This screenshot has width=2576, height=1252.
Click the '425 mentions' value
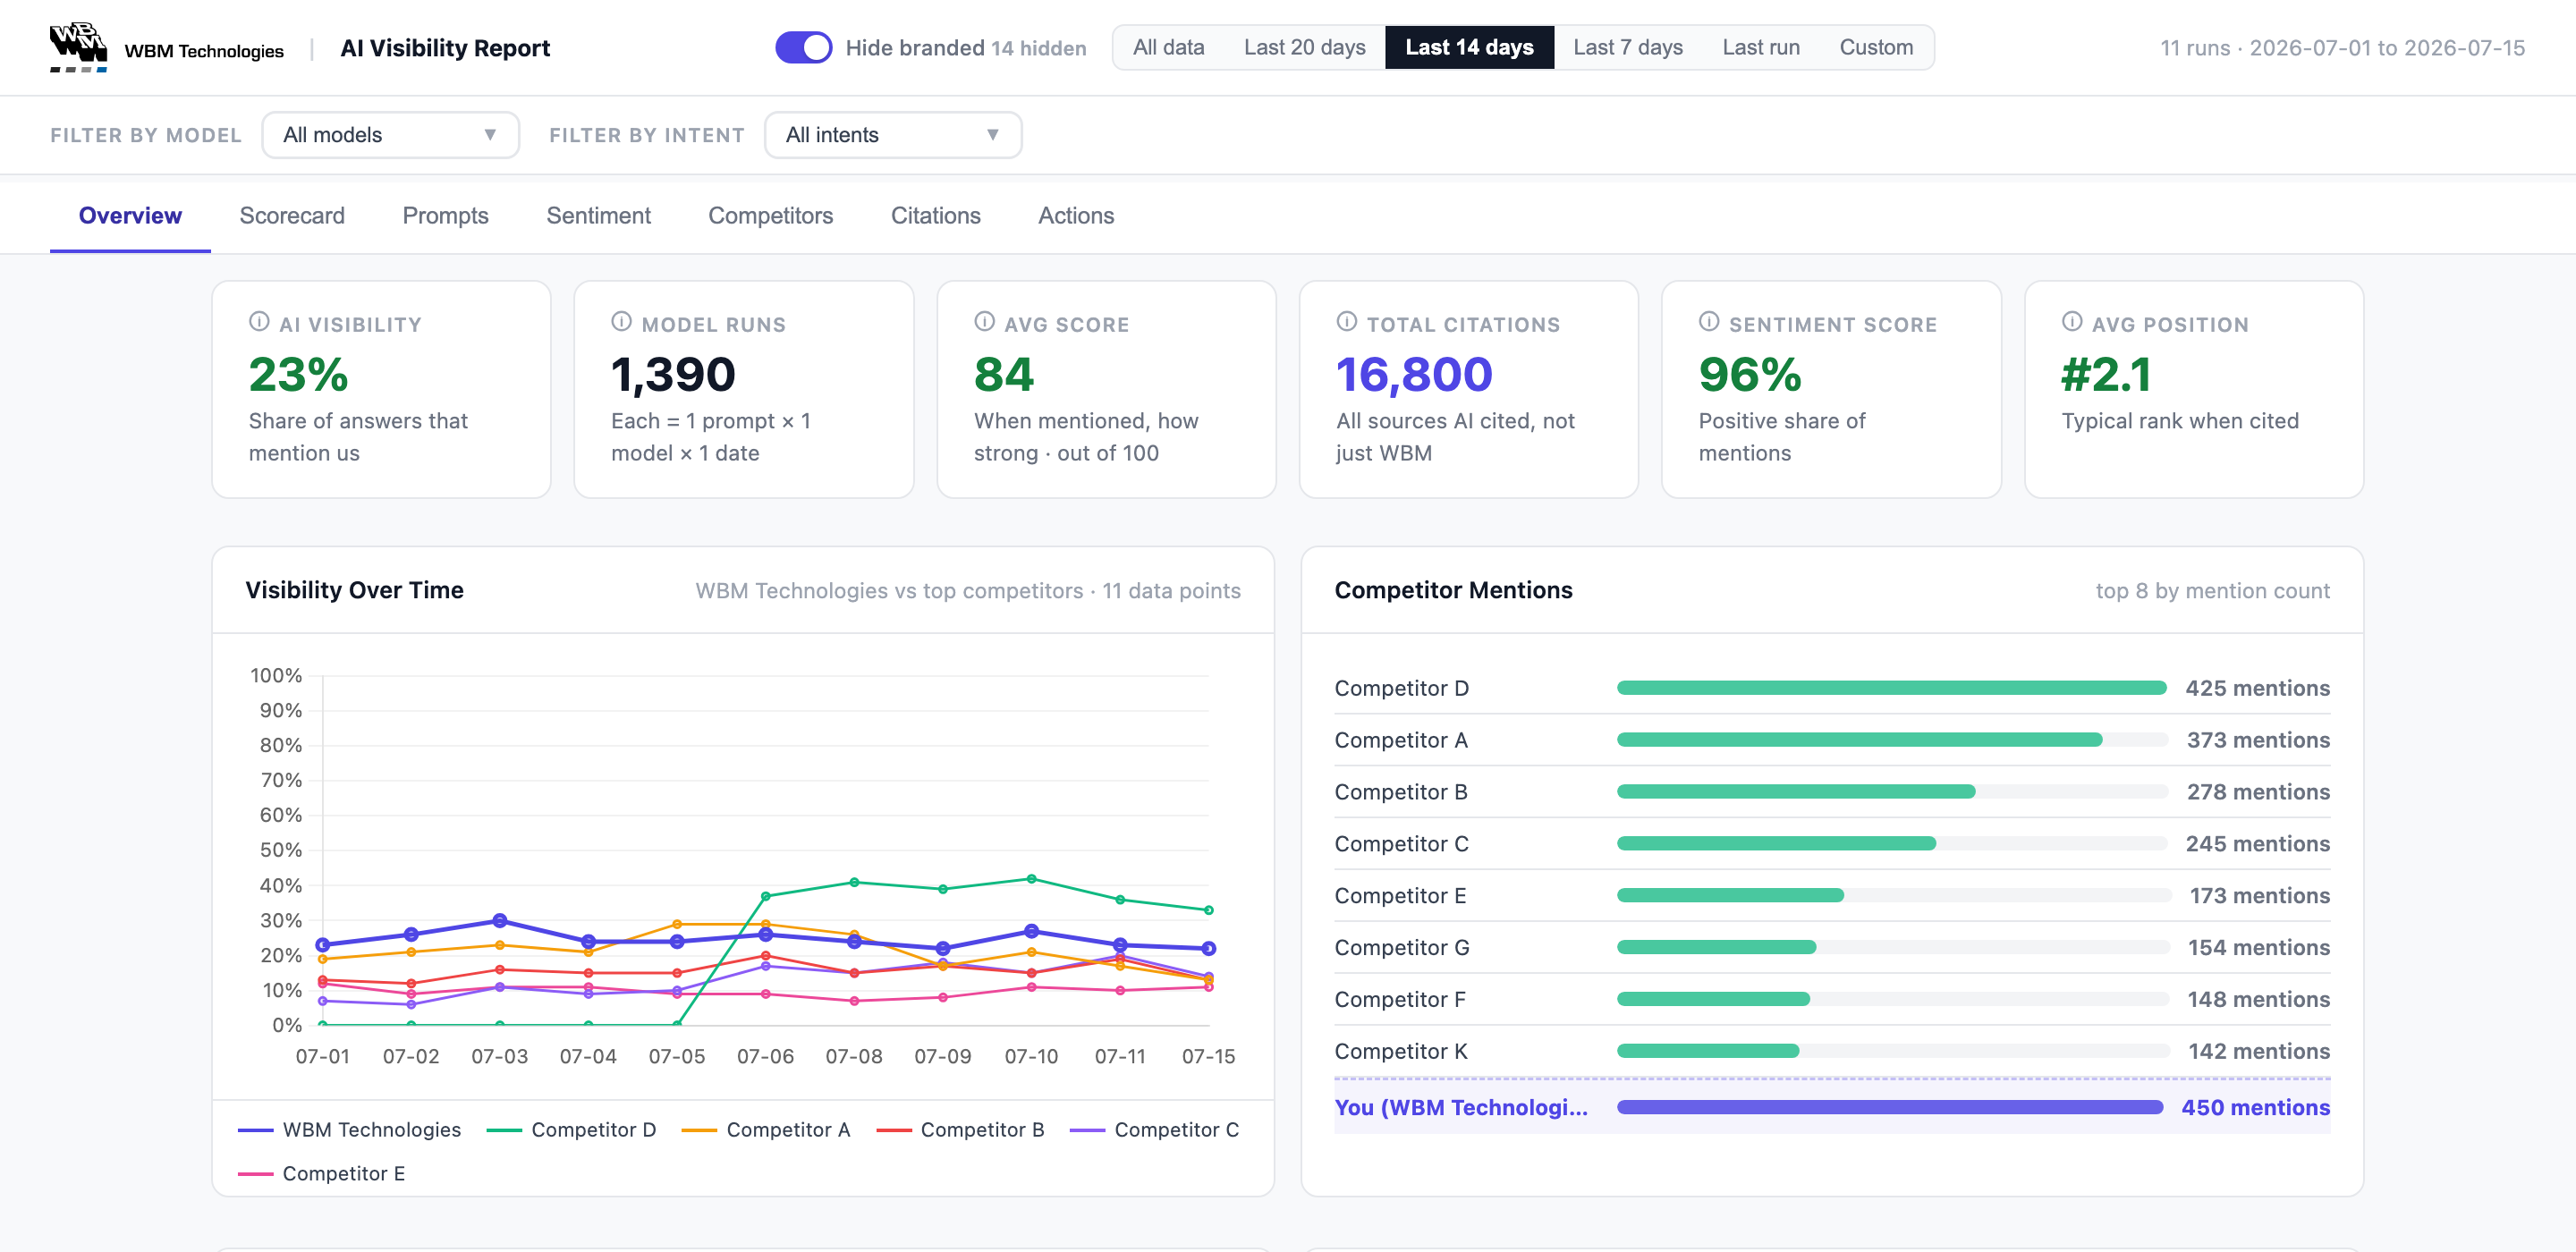(x=2257, y=688)
